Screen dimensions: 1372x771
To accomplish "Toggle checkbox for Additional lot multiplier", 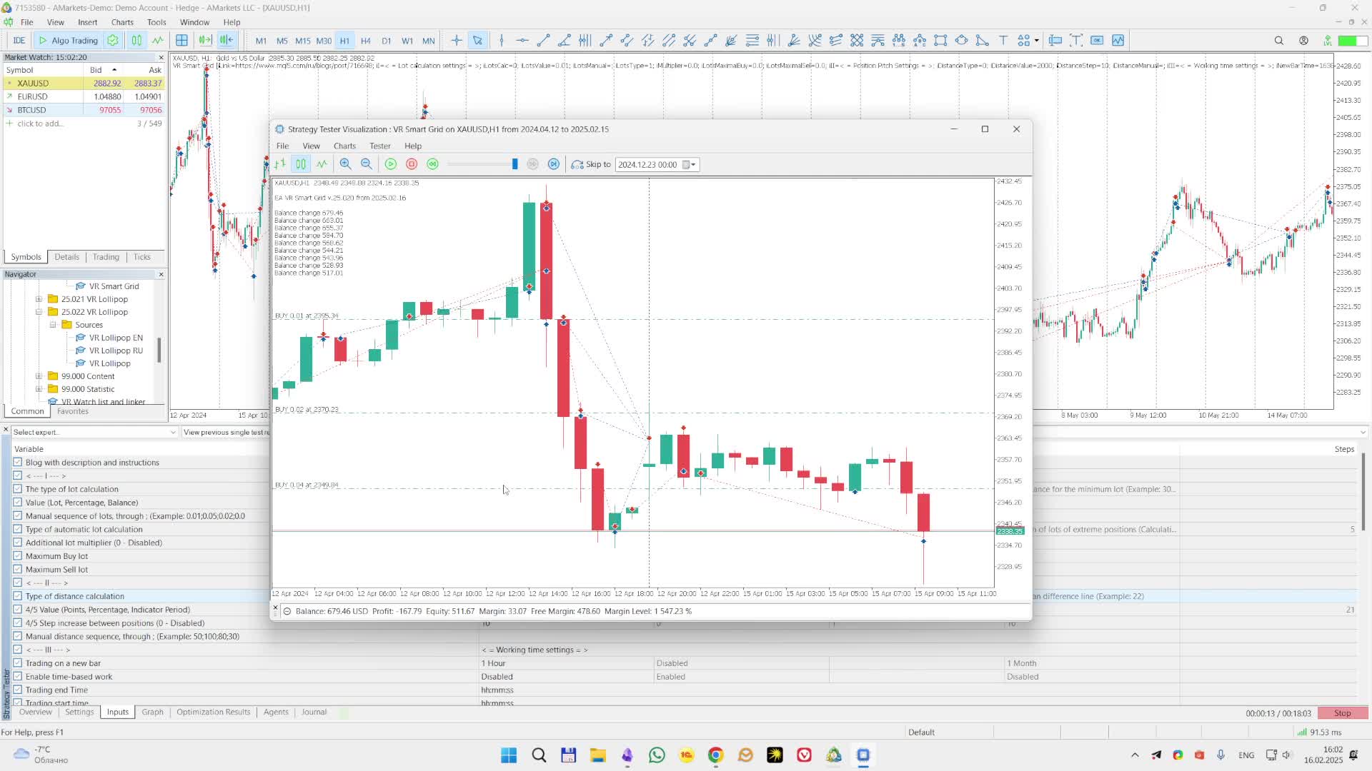I will [18, 543].
